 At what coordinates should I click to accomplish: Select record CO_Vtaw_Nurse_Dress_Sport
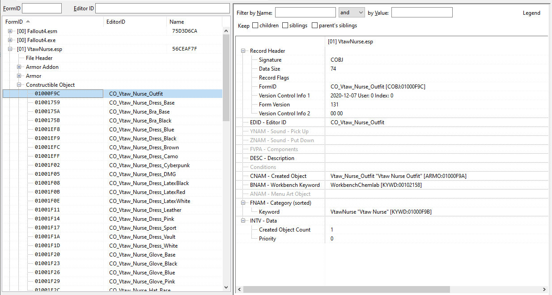point(112,228)
